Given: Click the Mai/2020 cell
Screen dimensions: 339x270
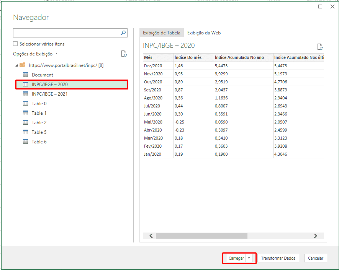Looking at the screenshot, I should [158, 122].
